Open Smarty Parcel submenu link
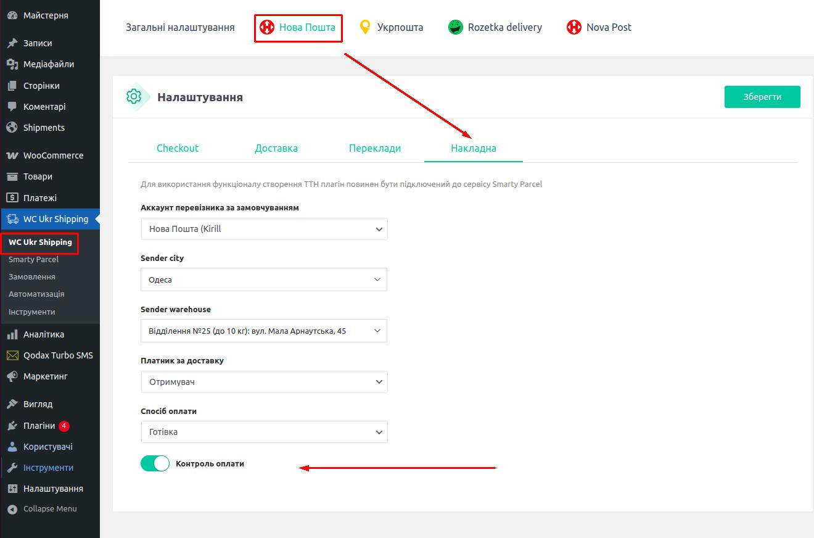 [33, 260]
